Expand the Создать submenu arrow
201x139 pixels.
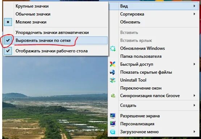click(x=194, y=105)
